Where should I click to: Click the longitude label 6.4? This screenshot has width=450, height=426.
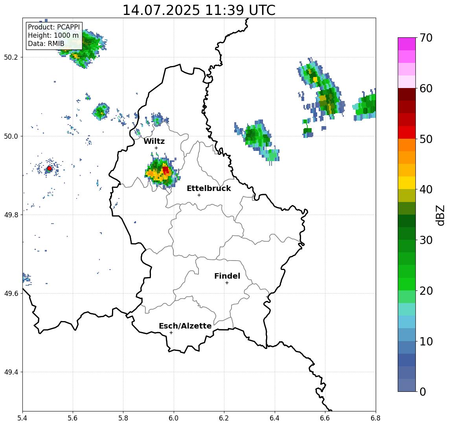coord(275,418)
